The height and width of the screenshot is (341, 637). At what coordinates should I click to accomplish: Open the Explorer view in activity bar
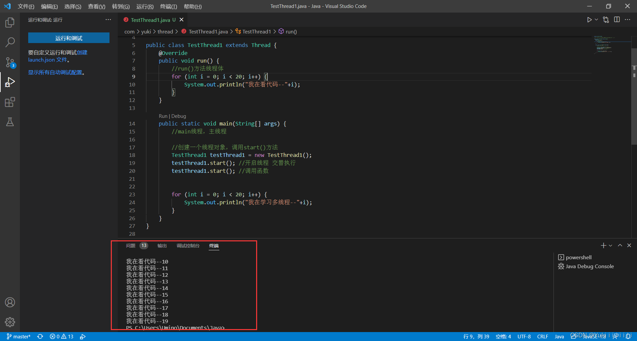pyautogui.click(x=10, y=23)
